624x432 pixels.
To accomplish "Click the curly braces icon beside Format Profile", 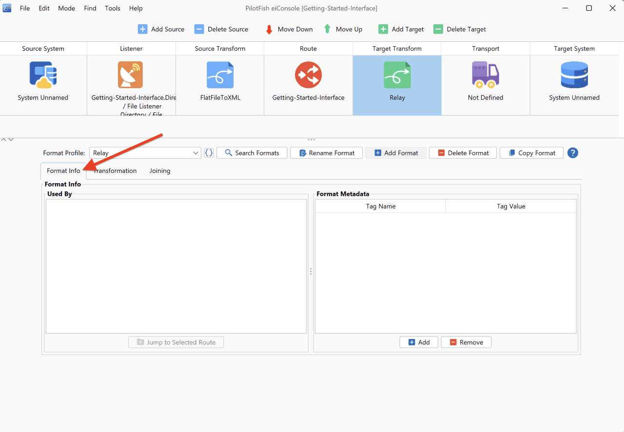I will tap(209, 153).
